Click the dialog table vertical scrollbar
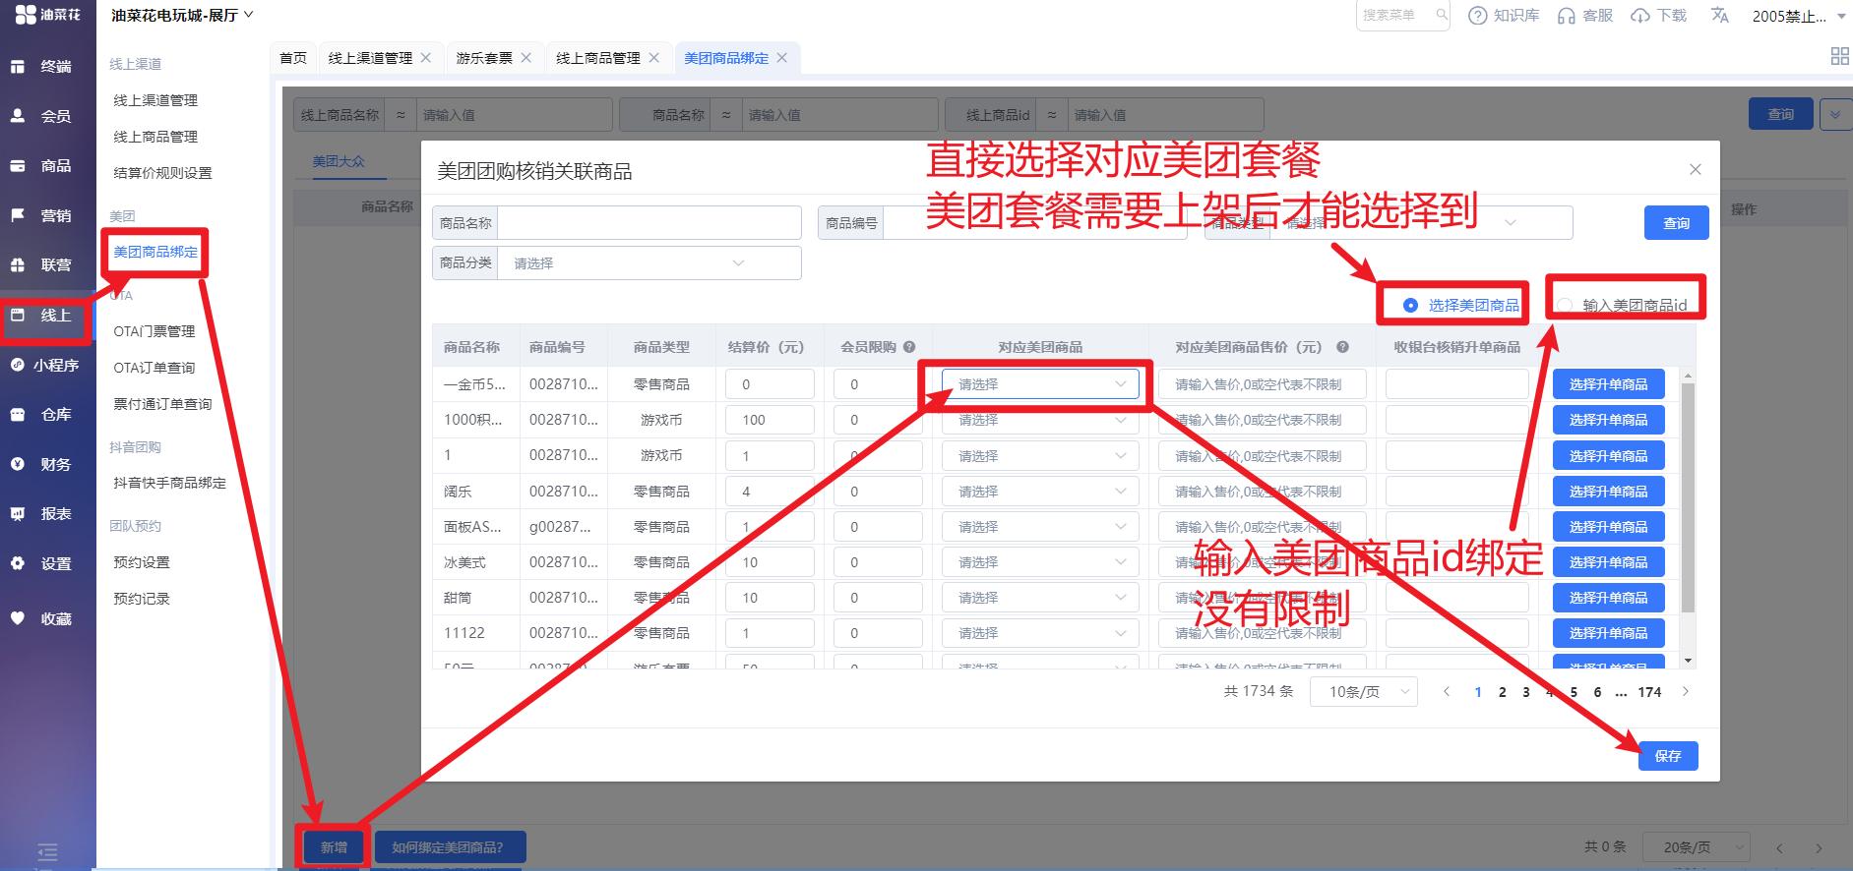This screenshot has height=871, width=1853. (1688, 497)
